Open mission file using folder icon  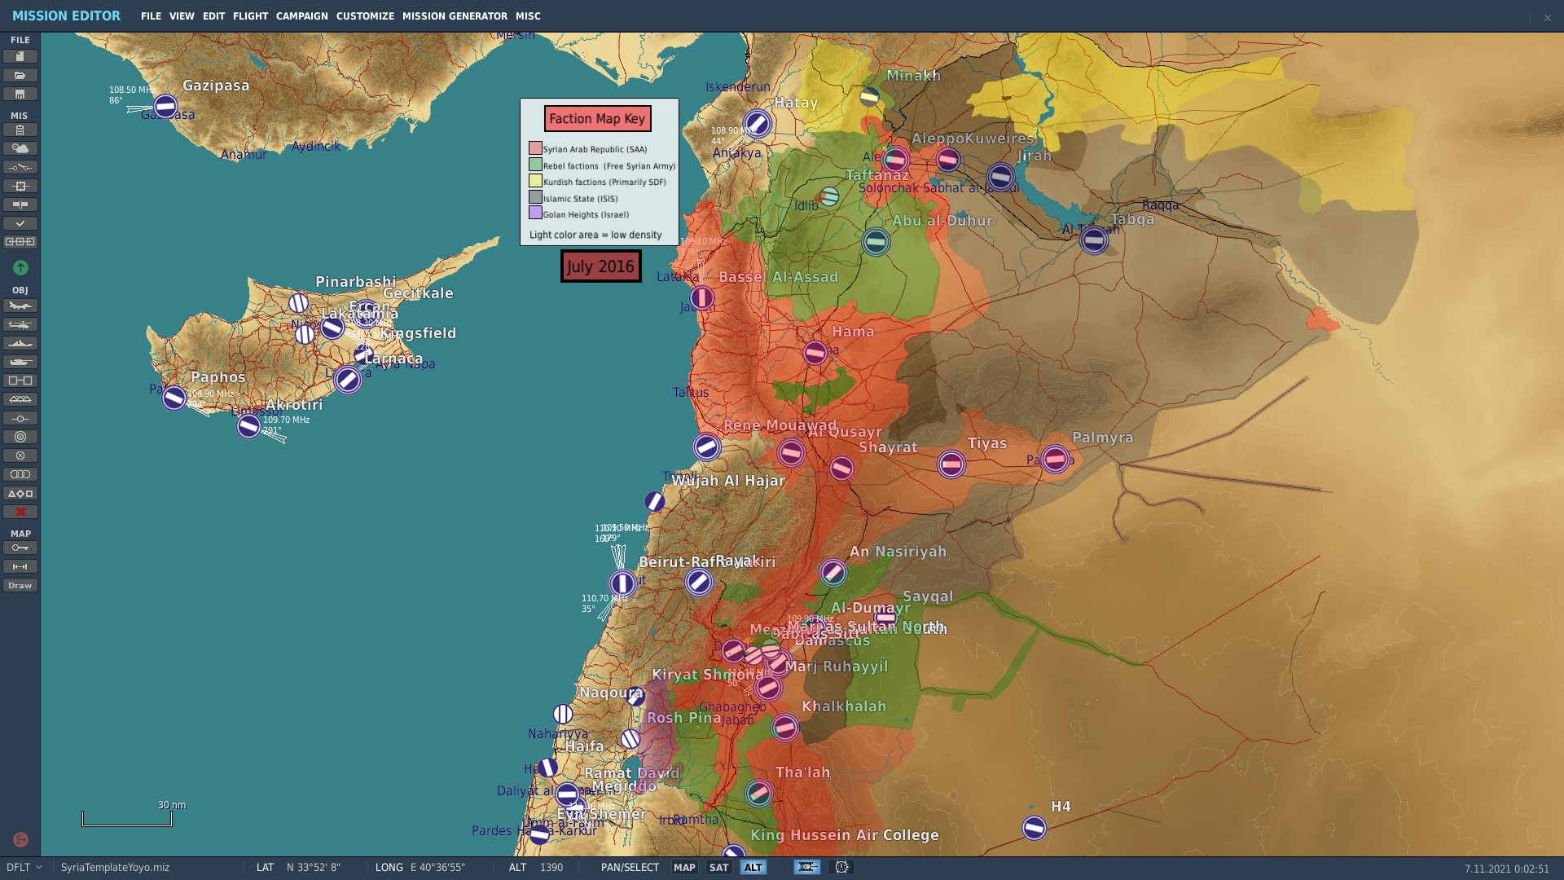pyautogui.click(x=20, y=75)
